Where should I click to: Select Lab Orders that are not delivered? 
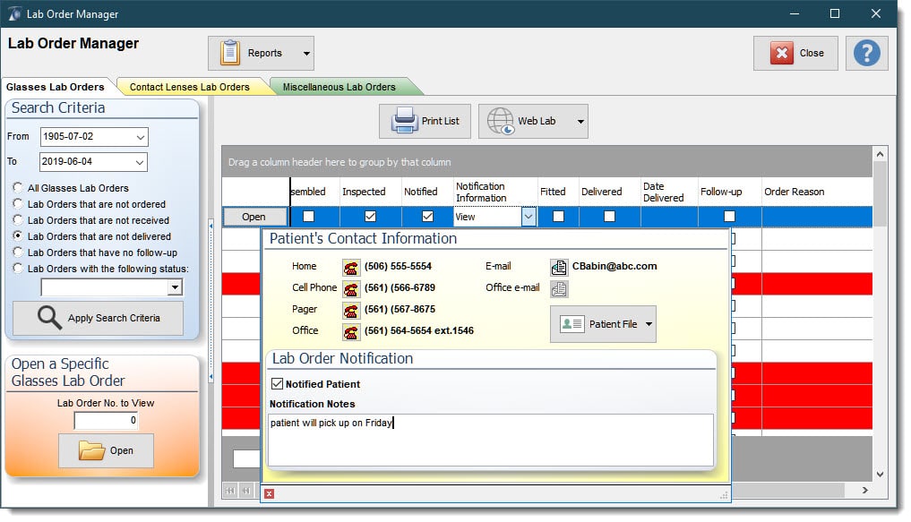click(x=18, y=235)
